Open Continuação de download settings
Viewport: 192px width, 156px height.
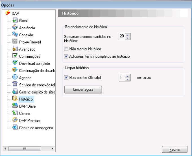37,71
